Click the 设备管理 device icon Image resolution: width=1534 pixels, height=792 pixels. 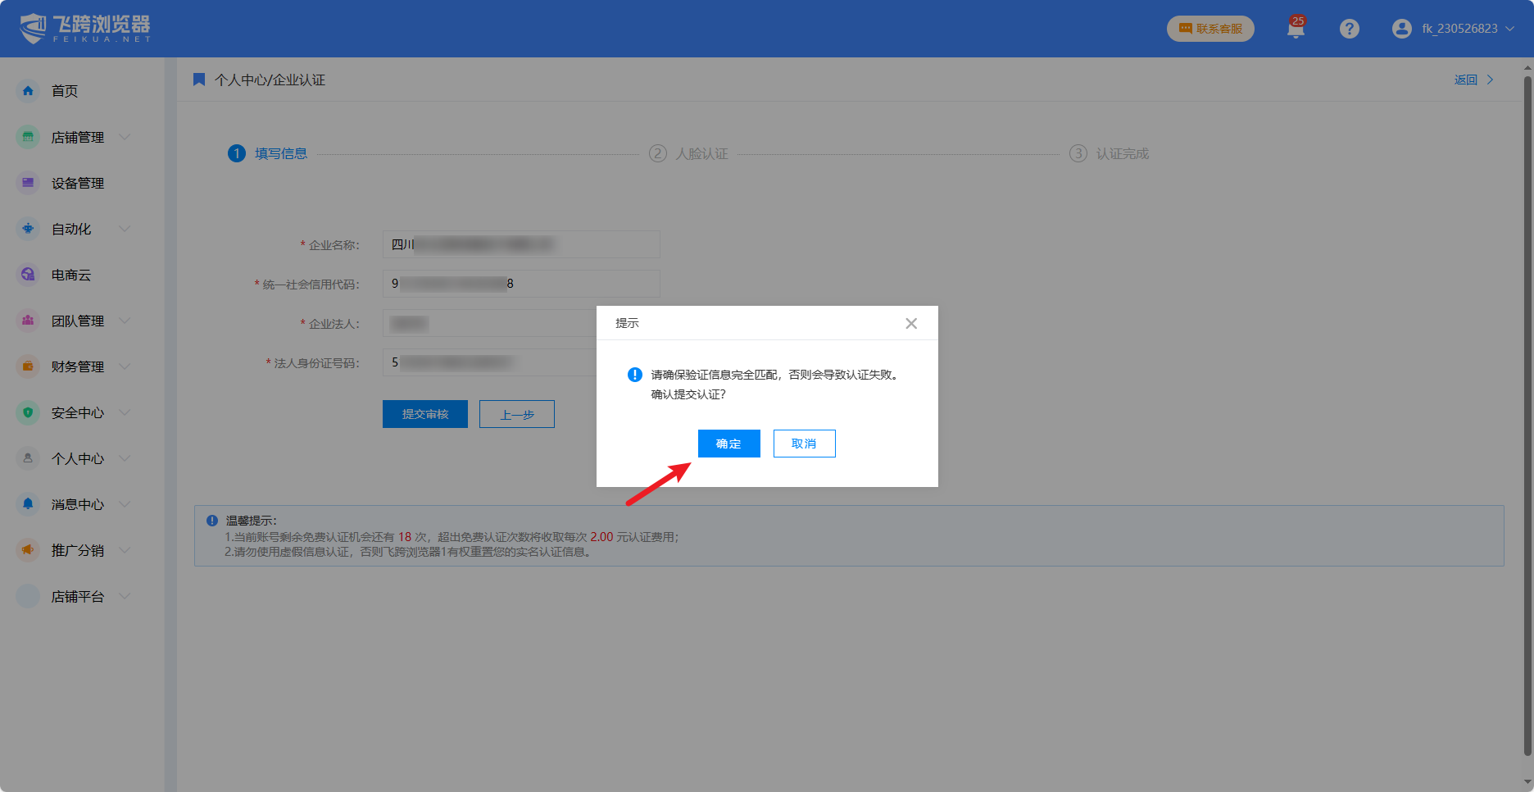point(28,183)
